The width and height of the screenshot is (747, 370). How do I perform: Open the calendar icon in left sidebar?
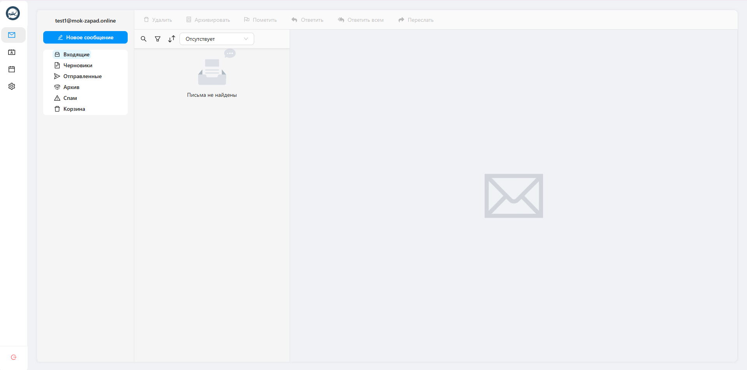tap(12, 69)
